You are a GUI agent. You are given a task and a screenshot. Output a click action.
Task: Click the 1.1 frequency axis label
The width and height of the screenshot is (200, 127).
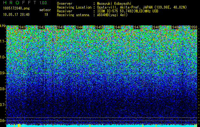click(2, 42)
